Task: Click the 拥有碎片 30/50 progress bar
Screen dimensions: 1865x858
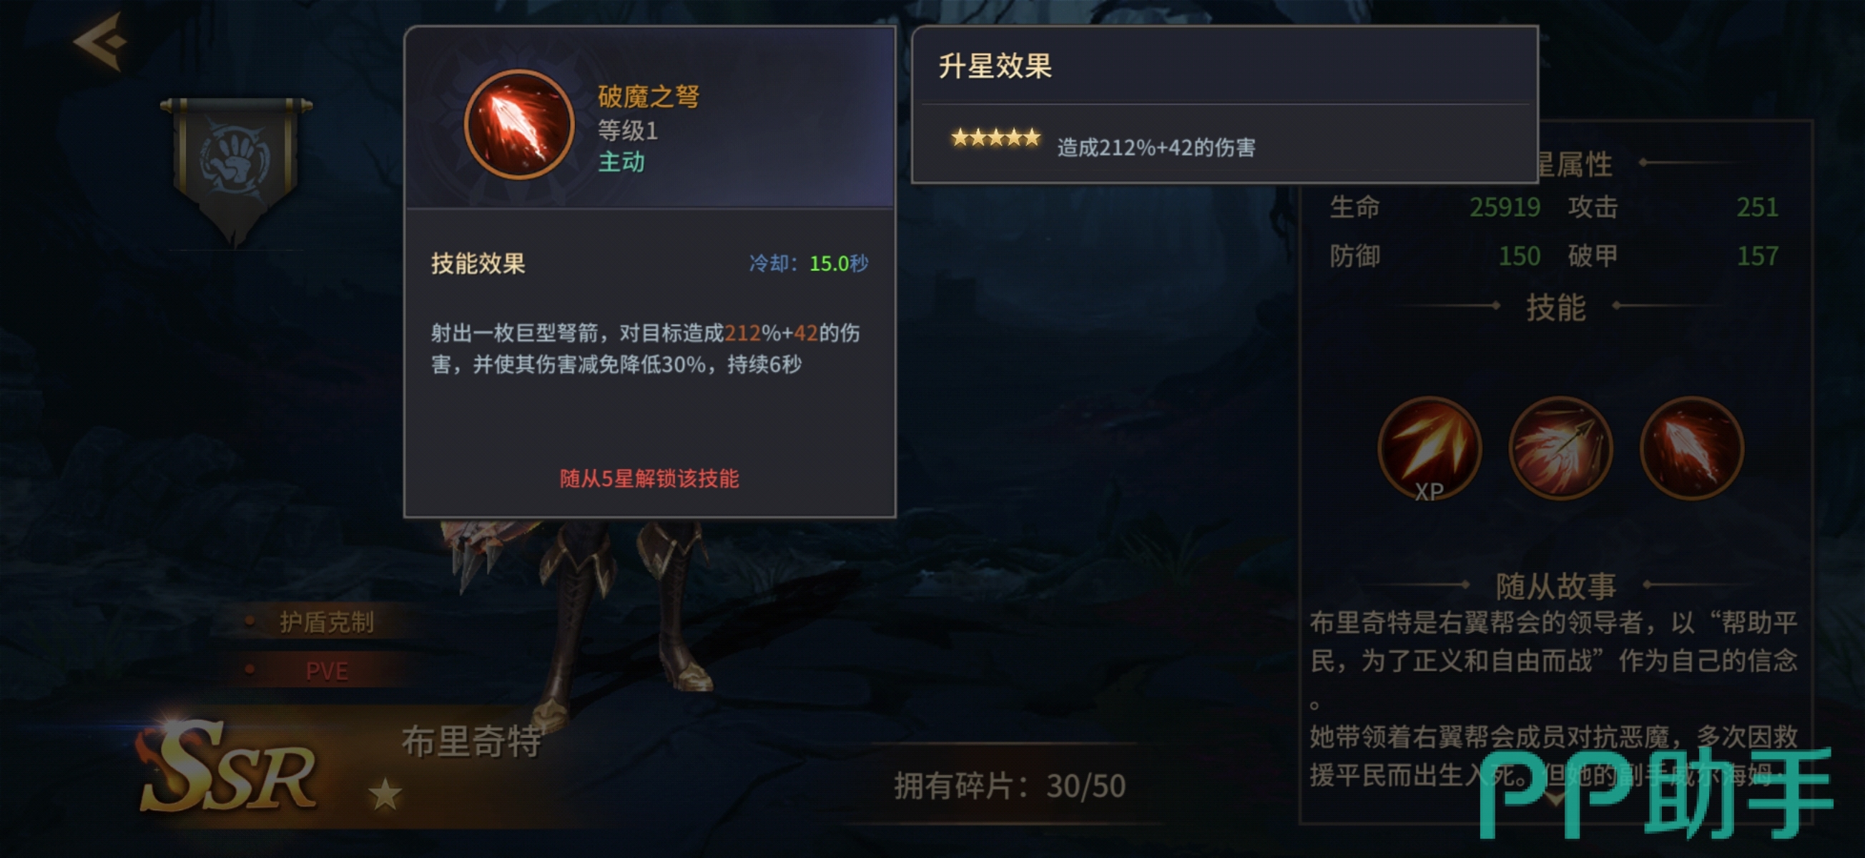Action: click(1009, 786)
